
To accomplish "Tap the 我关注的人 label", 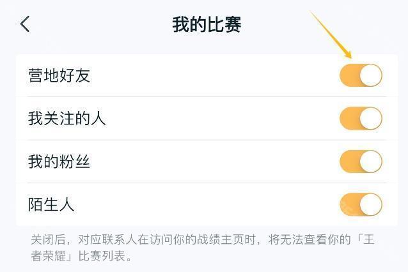I will [67, 119].
